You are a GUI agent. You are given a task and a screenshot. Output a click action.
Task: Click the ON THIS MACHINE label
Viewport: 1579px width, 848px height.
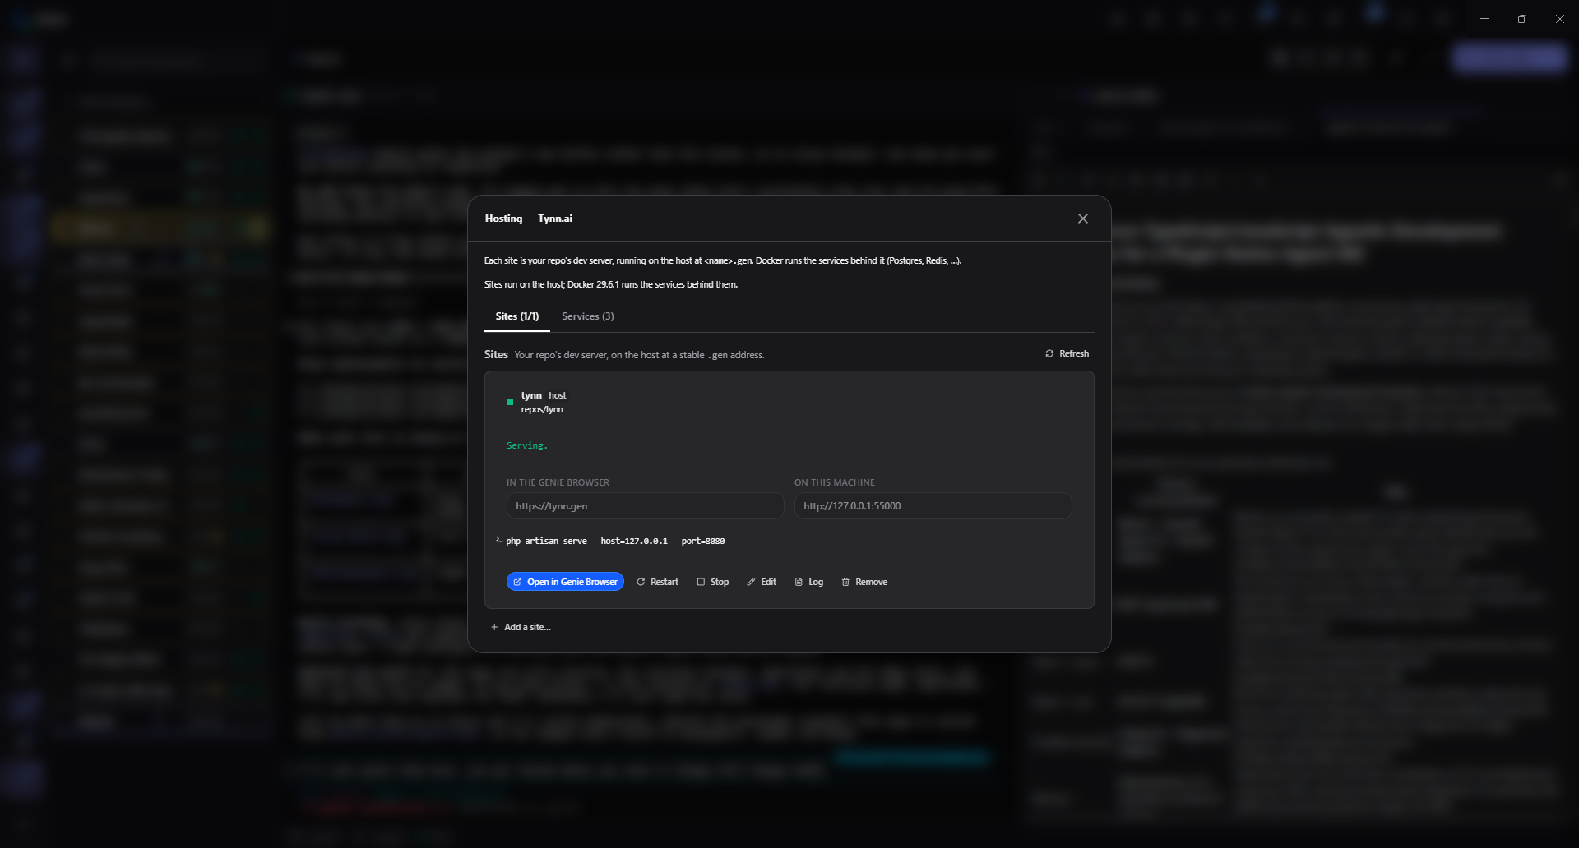click(835, 482)
